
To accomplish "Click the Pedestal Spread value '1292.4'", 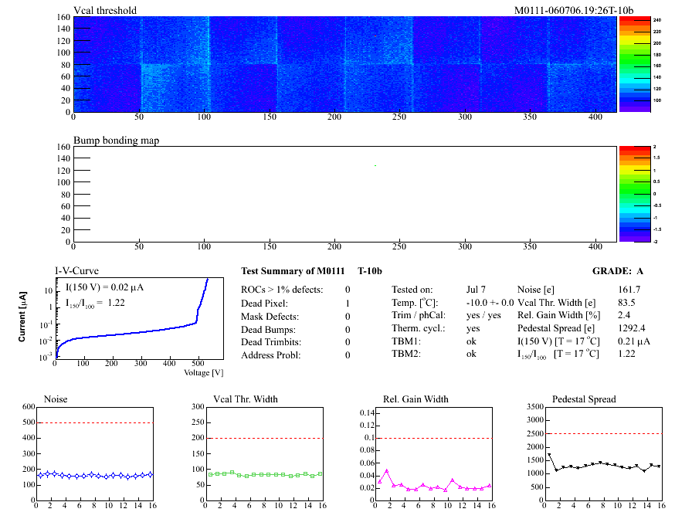I will point(632,328).
